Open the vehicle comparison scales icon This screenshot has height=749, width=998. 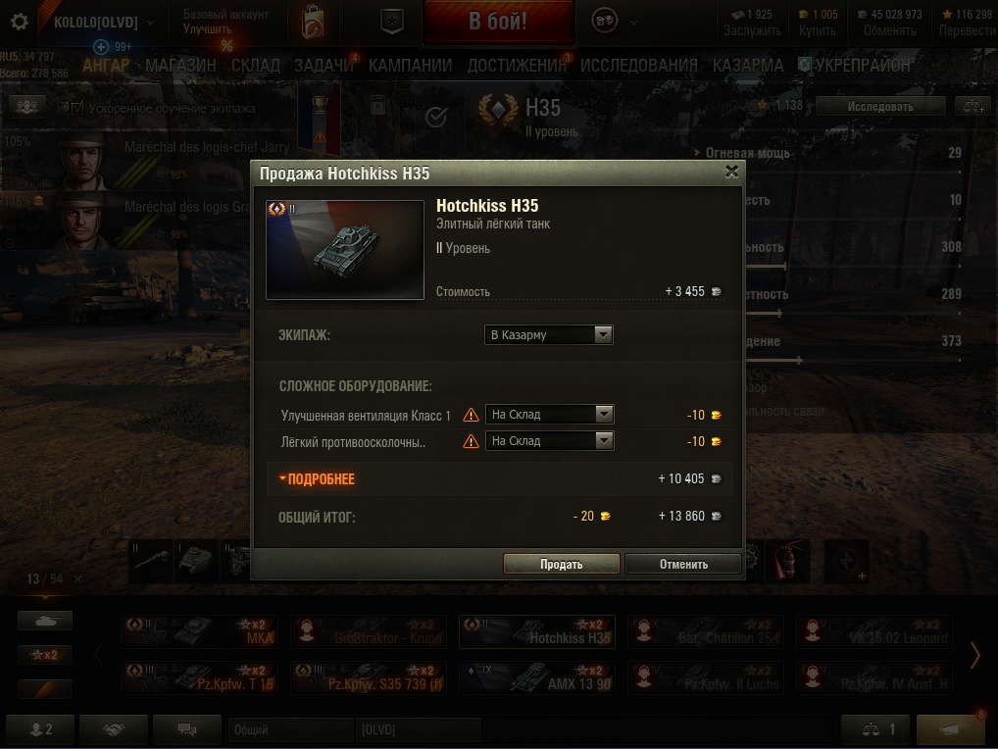click(877, 729)
